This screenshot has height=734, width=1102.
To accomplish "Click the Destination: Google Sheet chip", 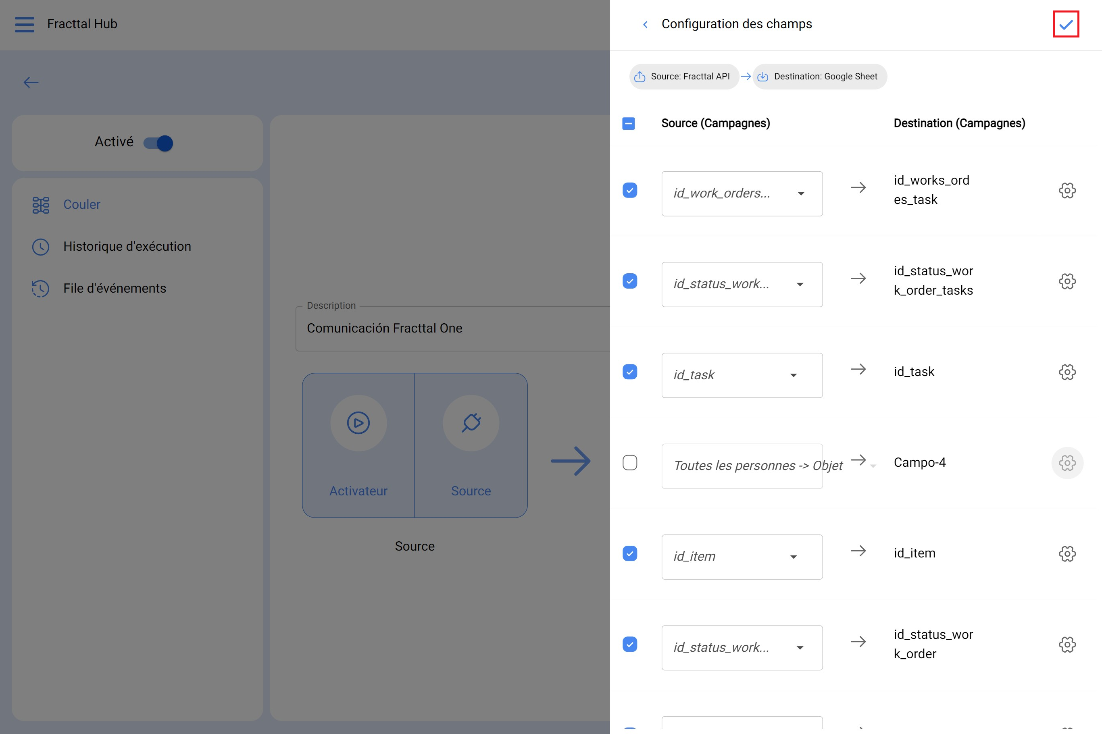I will [x=820, y=76].
